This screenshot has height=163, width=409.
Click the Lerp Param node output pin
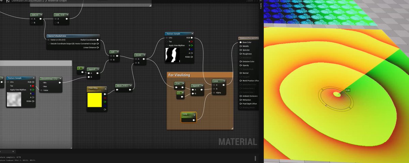coord(194,120)
